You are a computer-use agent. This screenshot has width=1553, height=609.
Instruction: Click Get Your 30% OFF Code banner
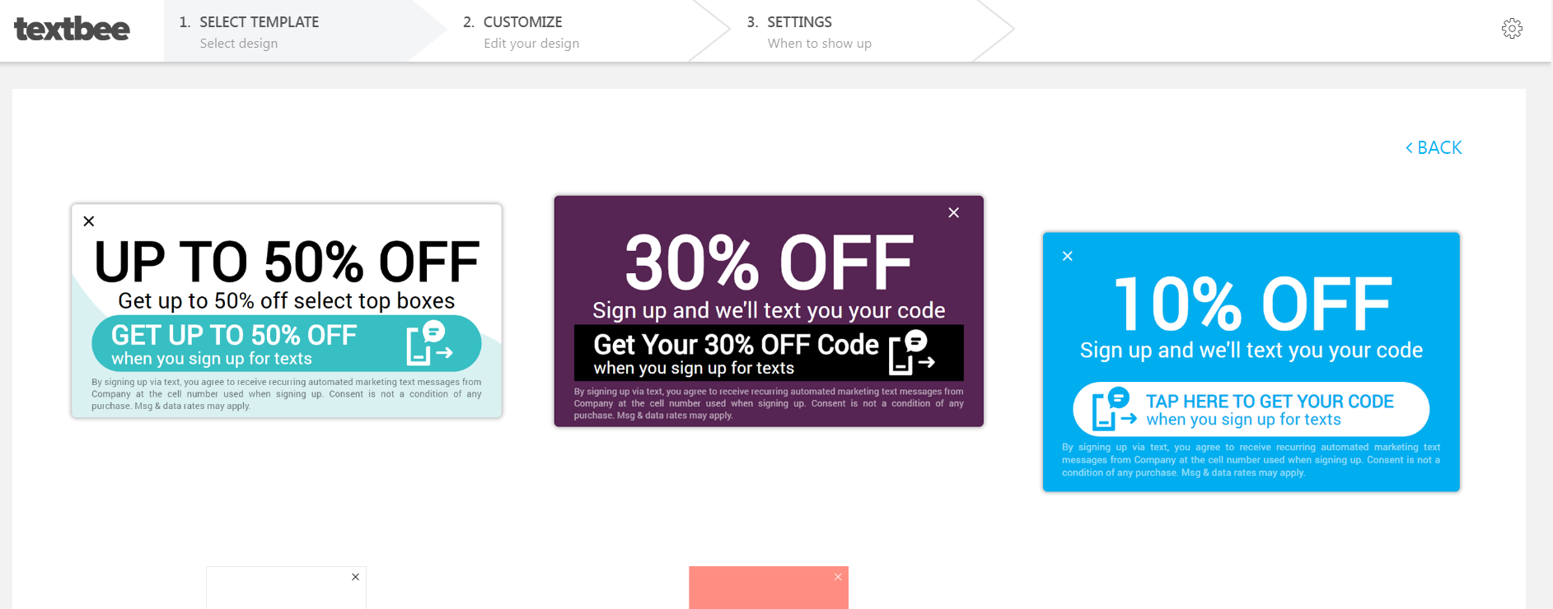point(769,352)
